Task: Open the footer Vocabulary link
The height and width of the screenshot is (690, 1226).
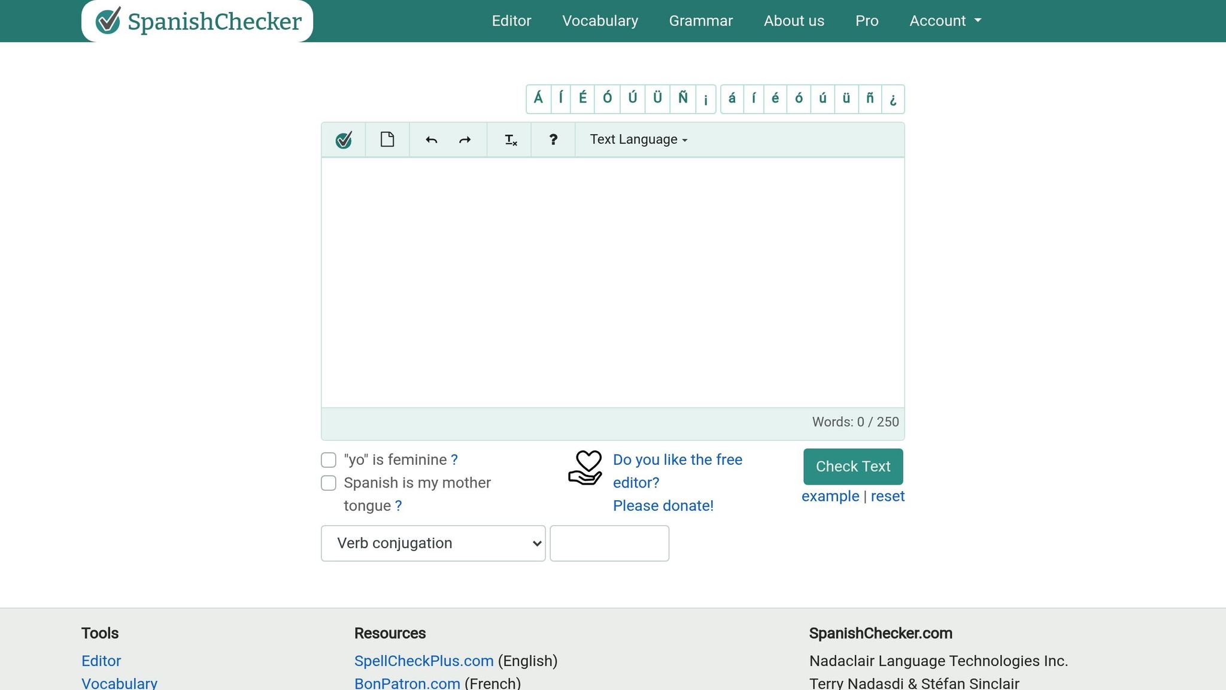Action: pyautogui.click(x=119, y=683)
